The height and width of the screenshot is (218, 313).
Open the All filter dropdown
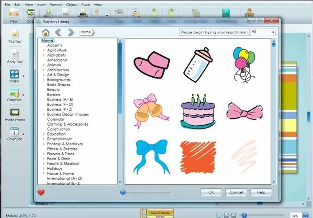(x=263, y=32)
